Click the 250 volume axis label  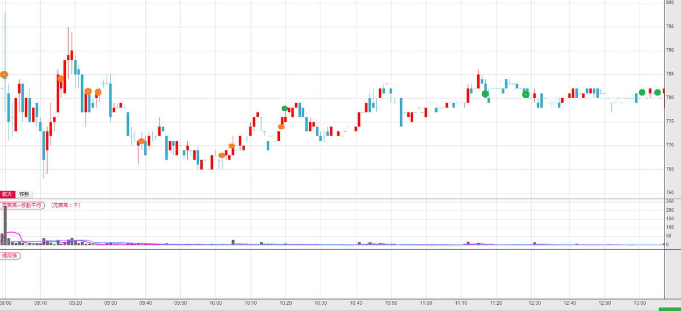(x=670, y=201)
